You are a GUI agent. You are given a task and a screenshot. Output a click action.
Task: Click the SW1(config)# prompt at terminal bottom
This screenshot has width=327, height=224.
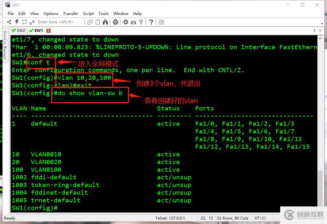click(x=35, y=208)
